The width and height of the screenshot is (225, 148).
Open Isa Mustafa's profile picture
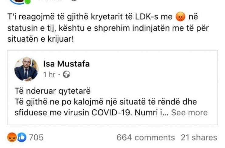[x=26, y=69]
